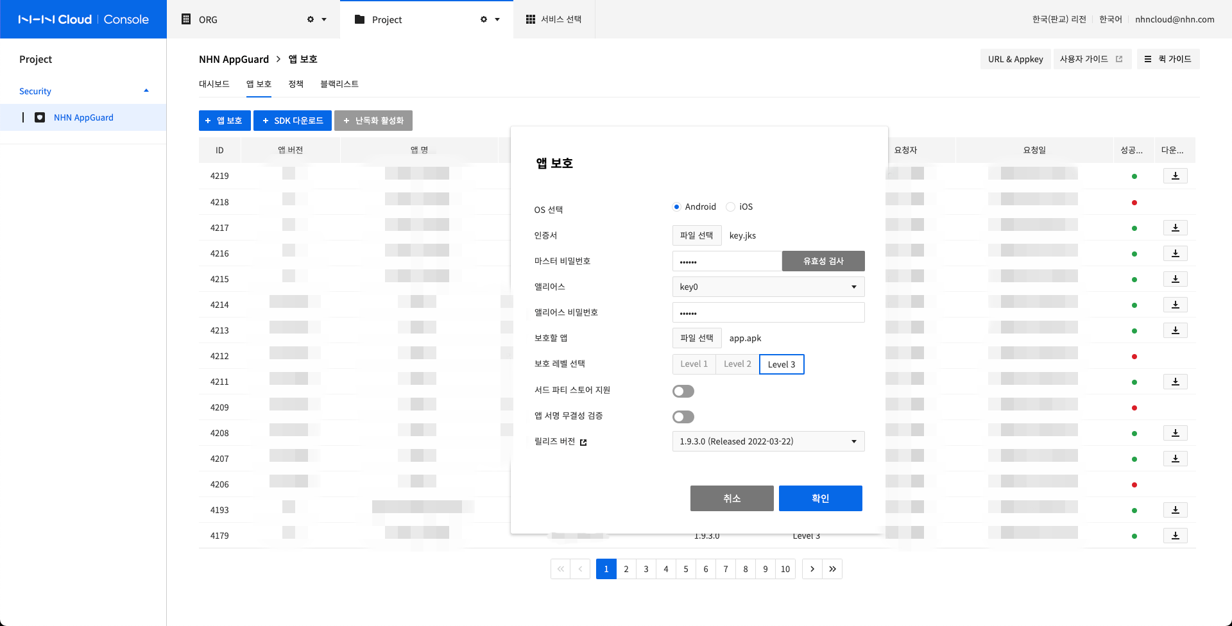Download the protected app for row 4193
The height and width of the screenshot is (626, 1232).
point(1175,510)
